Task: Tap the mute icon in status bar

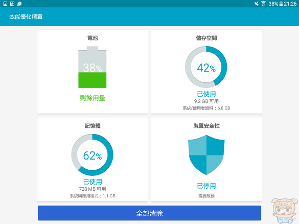Action: 257,4
